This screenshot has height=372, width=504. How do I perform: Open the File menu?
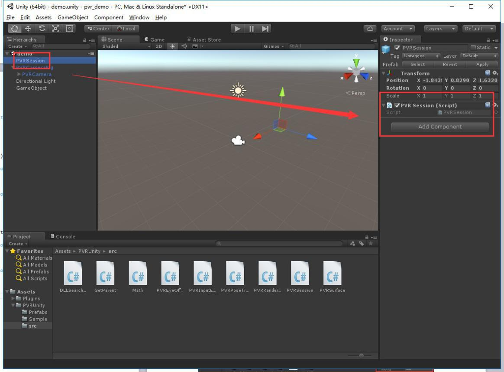tap(10, 17)
